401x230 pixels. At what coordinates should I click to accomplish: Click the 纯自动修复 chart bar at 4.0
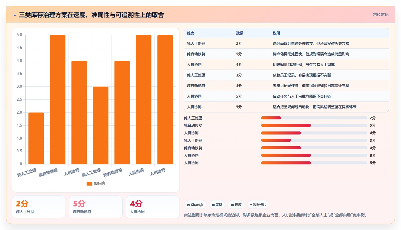pyautogui.click(x=122, y=112)
